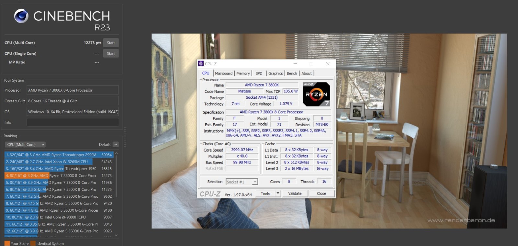
Task: Select ranking row 7 Ryzen 5 3600X at 4.2 GHz
Action: 59,196
